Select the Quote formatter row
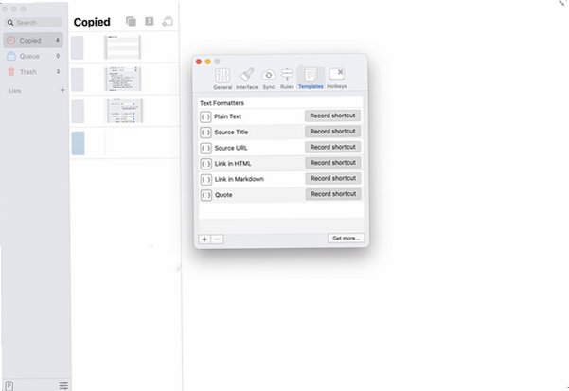 point(281,195)
